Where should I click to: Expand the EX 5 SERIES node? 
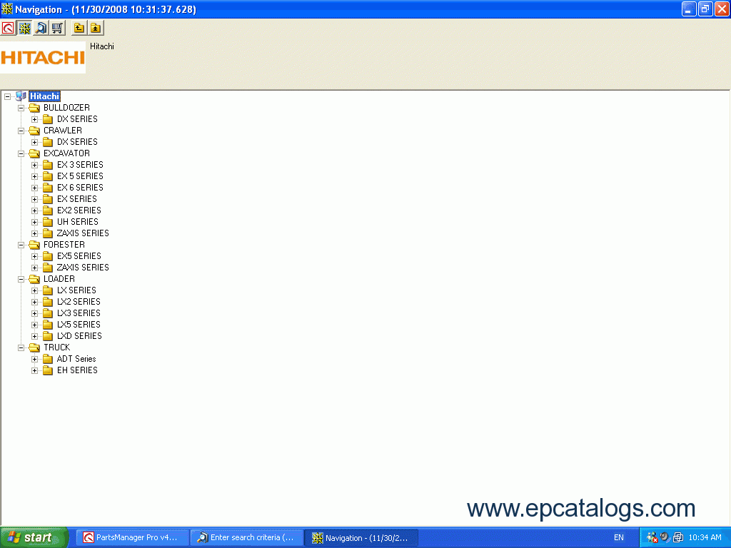[x=34, y=177]
